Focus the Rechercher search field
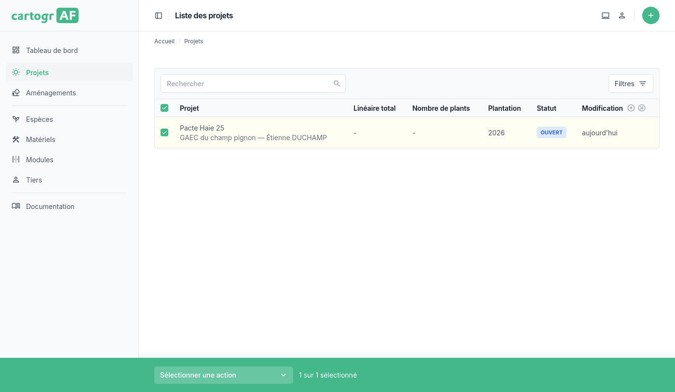 [246, 83]
